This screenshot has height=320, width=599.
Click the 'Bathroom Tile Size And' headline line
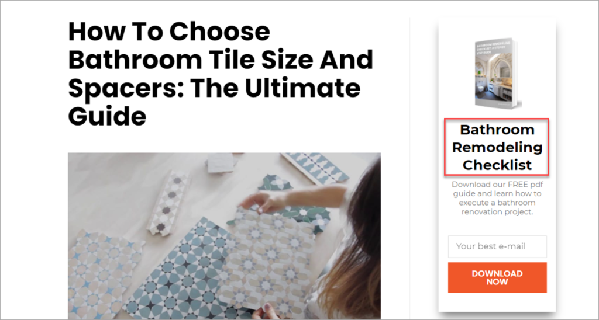pos(221,59)
